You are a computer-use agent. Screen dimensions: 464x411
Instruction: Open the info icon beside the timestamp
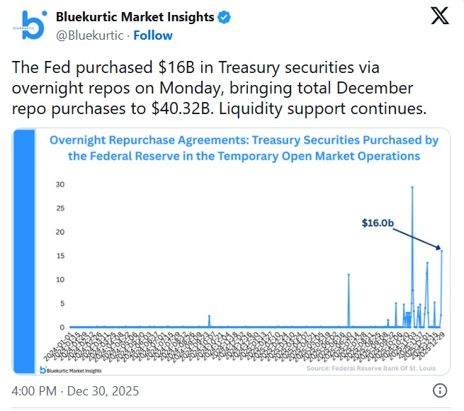tap(440, 390)
